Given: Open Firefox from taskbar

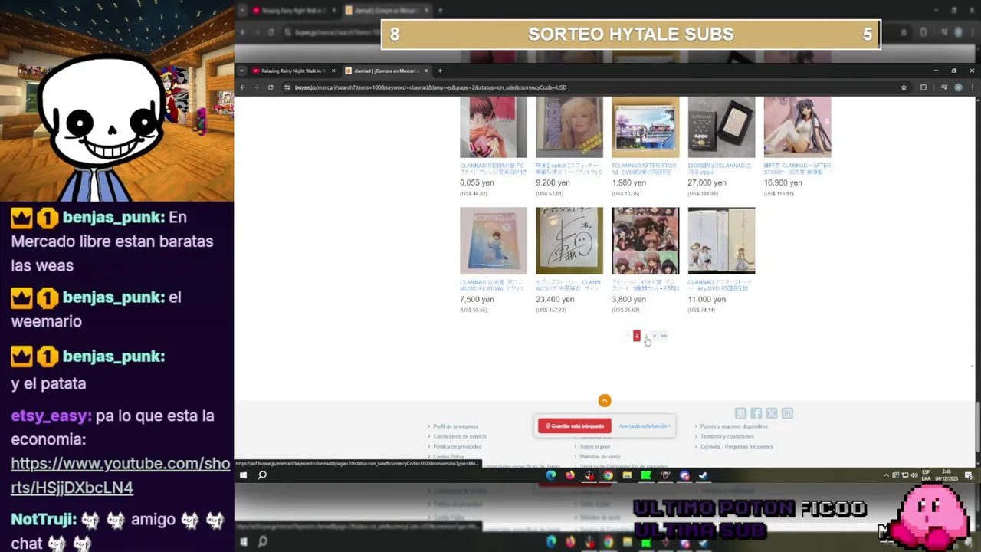Looking at the screenshot, I should tap(570, 475).
